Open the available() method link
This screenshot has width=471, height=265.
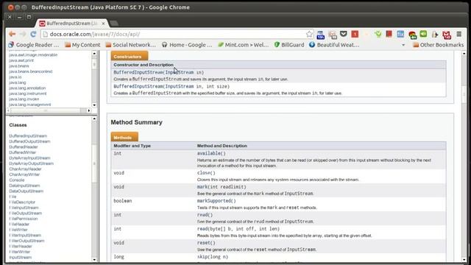[211, 153]
